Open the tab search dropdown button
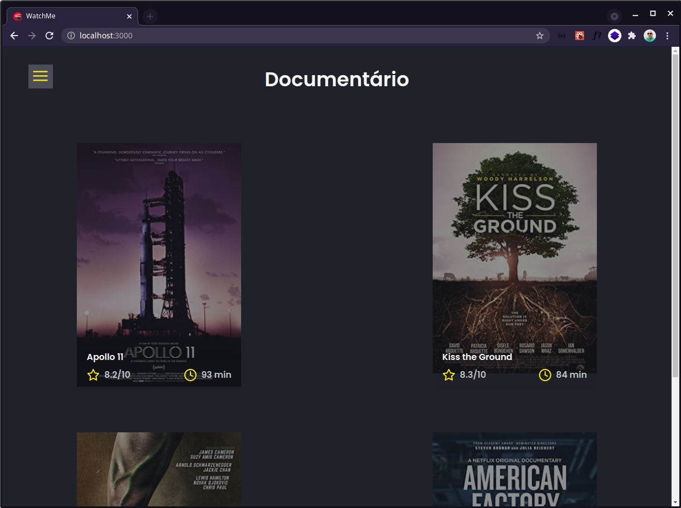The height and width of the screenshot is (508, 681). [x=614, y=16]
